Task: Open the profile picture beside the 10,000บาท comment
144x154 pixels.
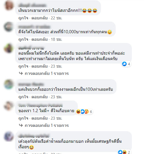Action: click(9, 27)
